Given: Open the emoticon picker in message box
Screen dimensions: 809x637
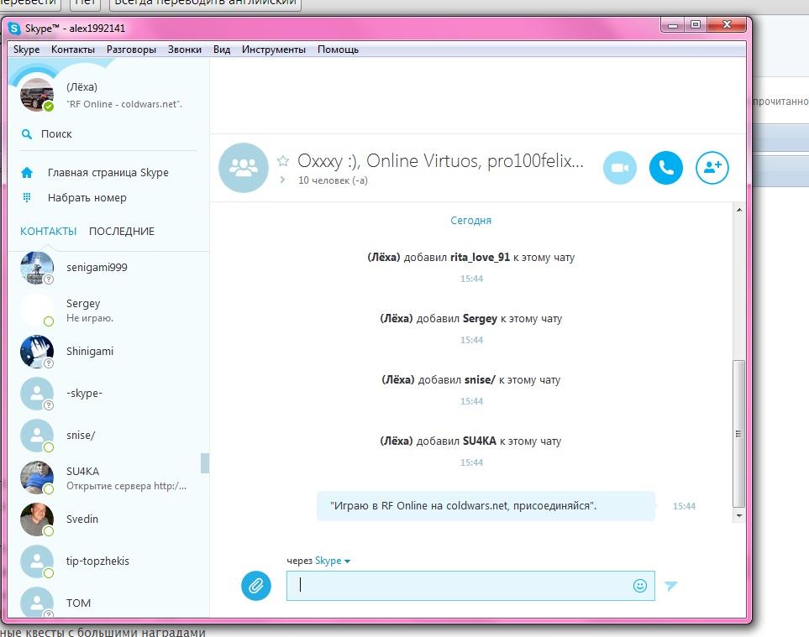Looking at the screenshot, I should tap(640, 586).
